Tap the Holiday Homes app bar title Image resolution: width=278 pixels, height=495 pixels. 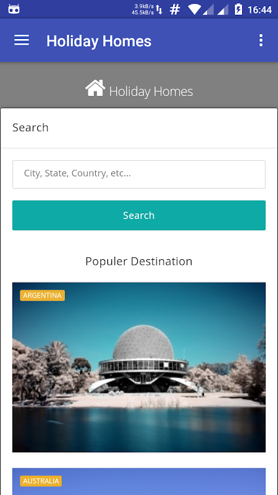[99, 41]
